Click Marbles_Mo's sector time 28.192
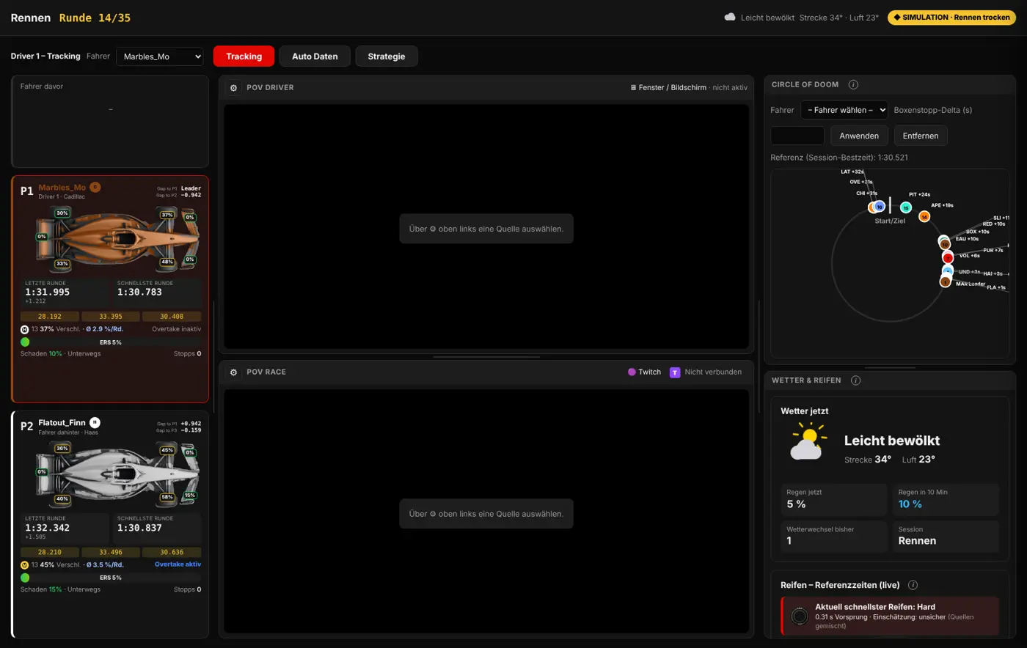The height and width of the screenshot is (648, 1027). [x=49, y=317]
